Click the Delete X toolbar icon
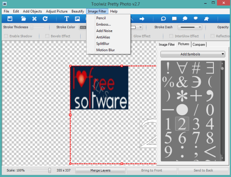The height and width of the screenshot is (177, 231). [x=34, y=19]
